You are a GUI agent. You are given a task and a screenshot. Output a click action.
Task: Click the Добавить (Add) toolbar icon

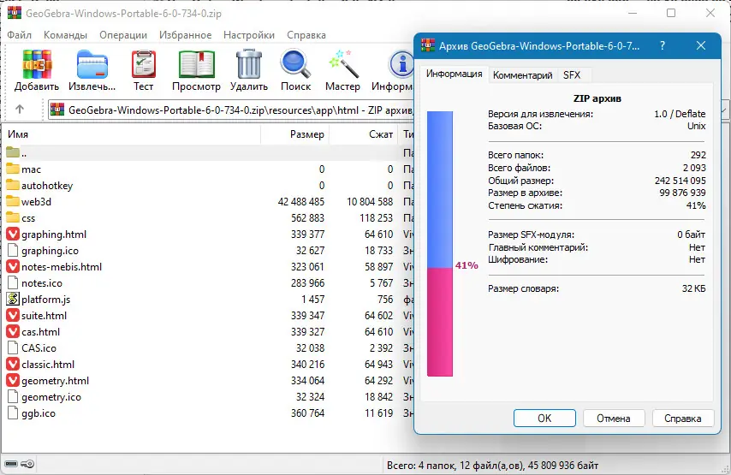coord(37,64)
